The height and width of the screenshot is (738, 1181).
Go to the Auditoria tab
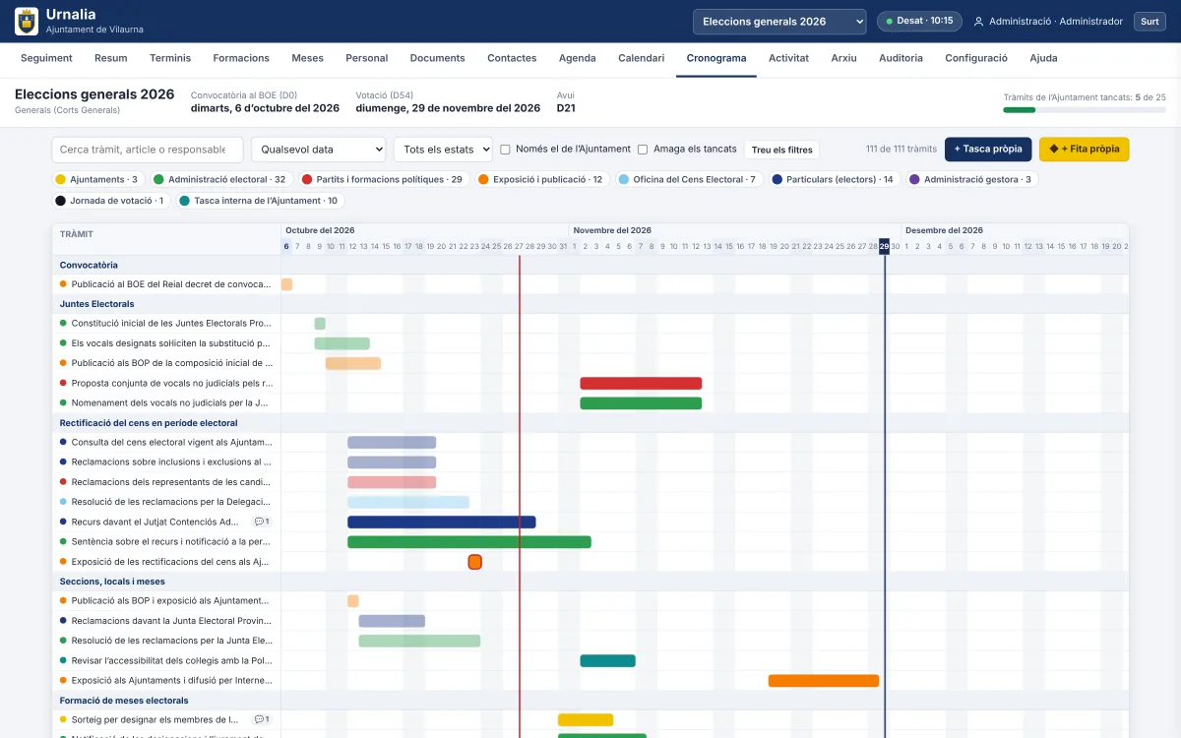pyautogui.click(x=901, y=58)
